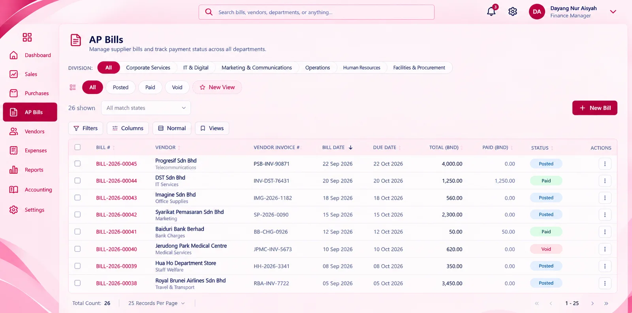
Task: Sort by the Bill Date column
Action: coord(337,147)
